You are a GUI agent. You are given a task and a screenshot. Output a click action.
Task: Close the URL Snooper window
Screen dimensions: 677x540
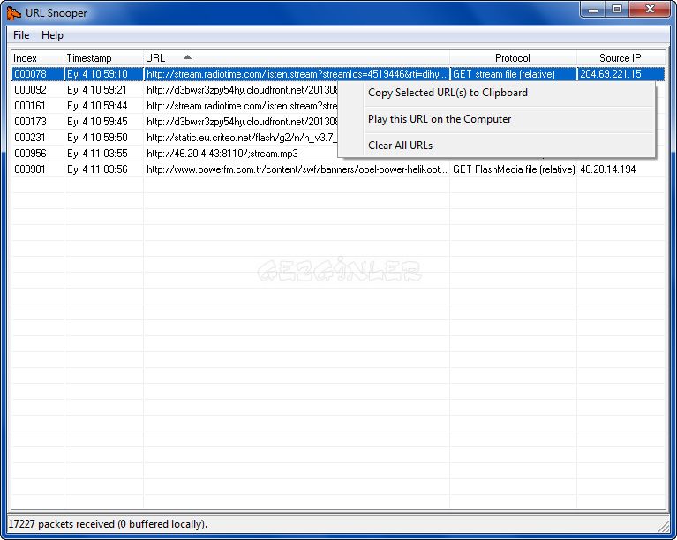click(650, 10)
